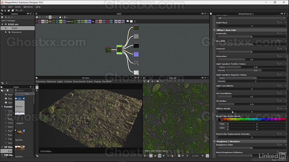
Task: Open the Renderer menu in 3D View
Action: (x=107, y=81)
